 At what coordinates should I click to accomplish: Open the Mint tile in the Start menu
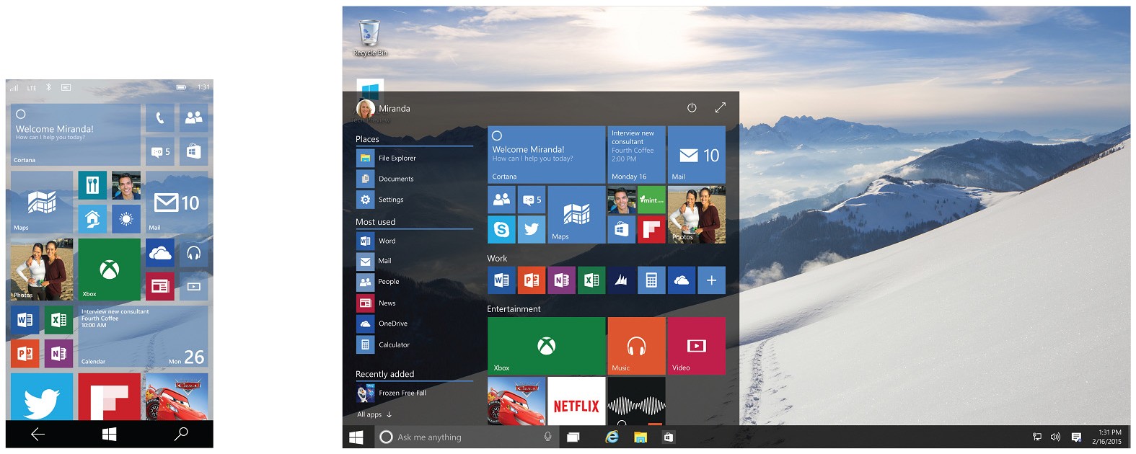(x=651, y=200)
